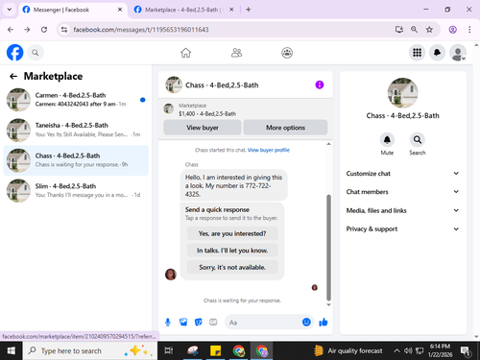Click the More options button
The image size is (480, 360).
click(285, 128)
